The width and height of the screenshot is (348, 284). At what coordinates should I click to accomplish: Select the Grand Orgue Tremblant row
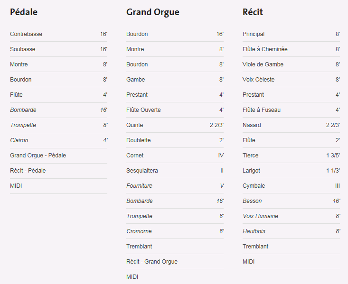click(175, 247)
